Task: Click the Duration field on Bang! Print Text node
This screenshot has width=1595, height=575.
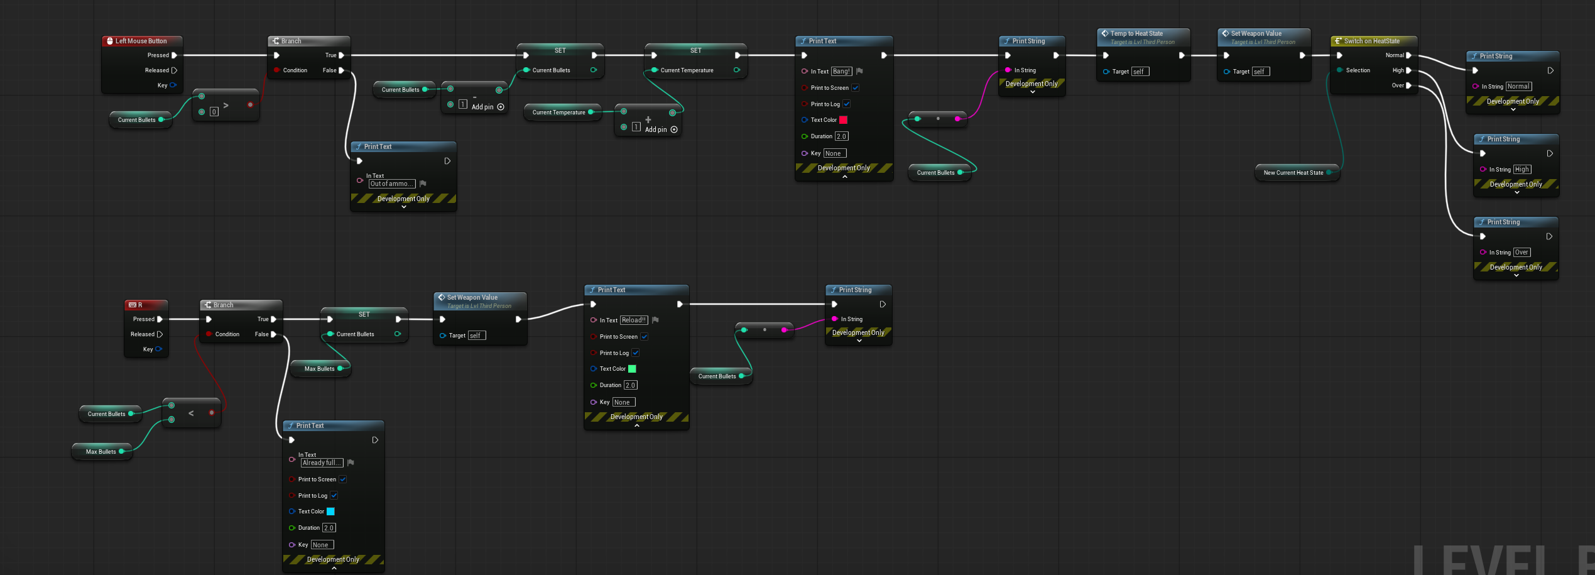Action: [x=842, y=136]
